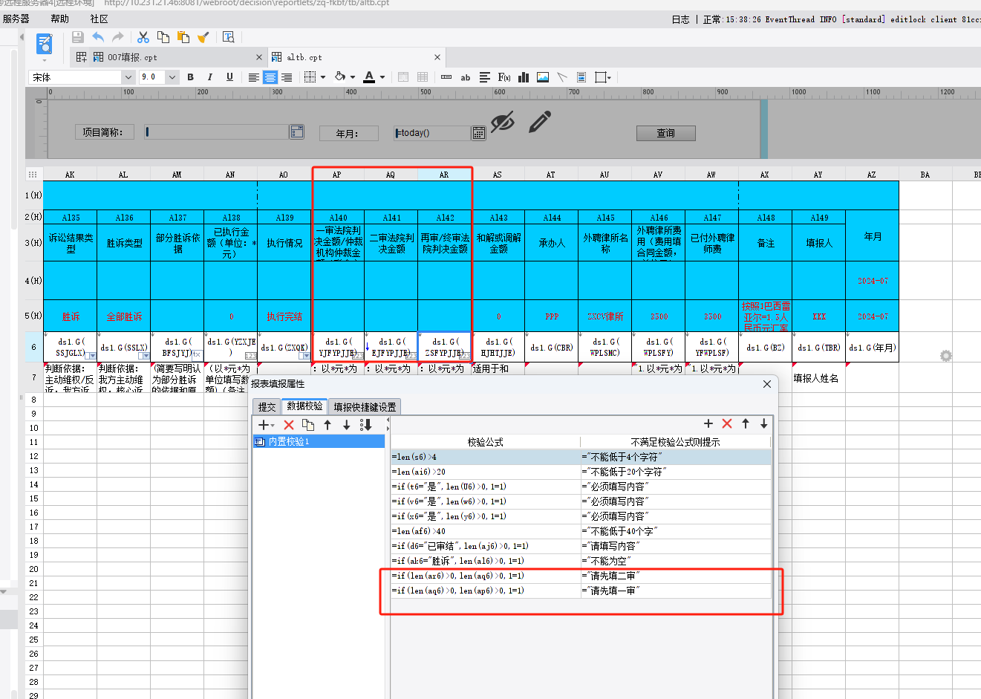
Task: Apply italic formatting
Action: pyautogui.click(x=210, y=77)
